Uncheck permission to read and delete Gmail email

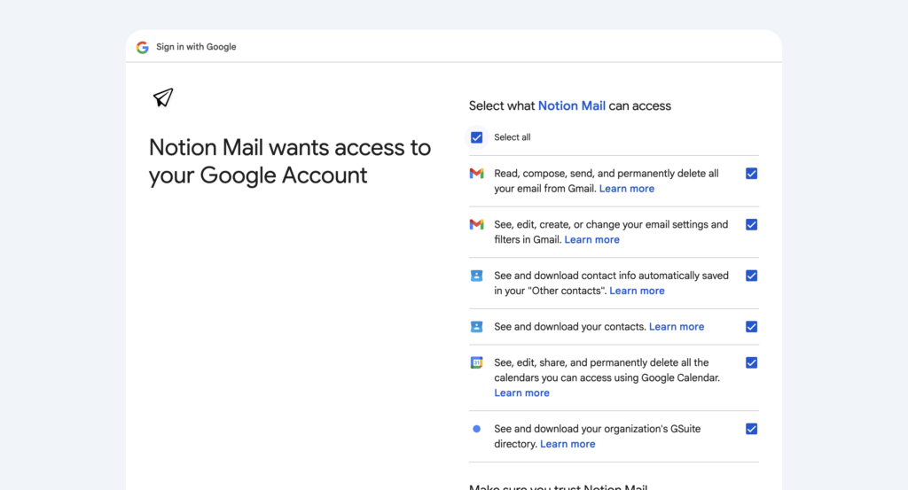(x=751, y=174)
